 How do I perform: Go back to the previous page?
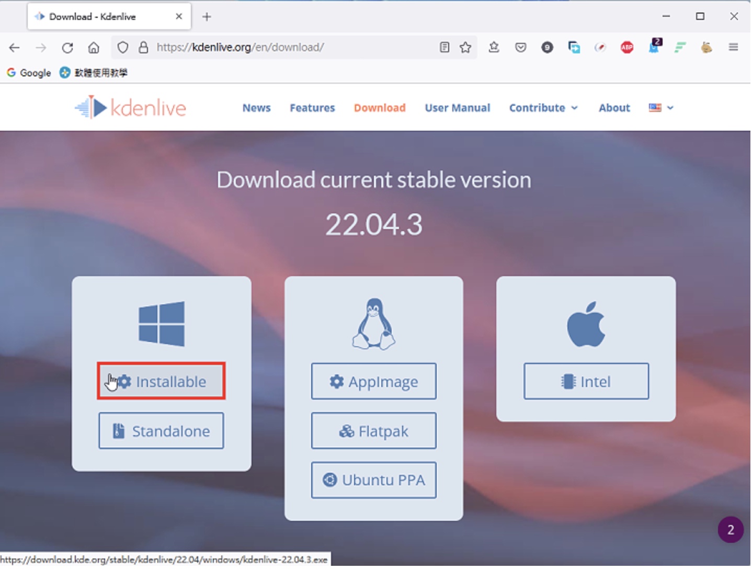14,48
